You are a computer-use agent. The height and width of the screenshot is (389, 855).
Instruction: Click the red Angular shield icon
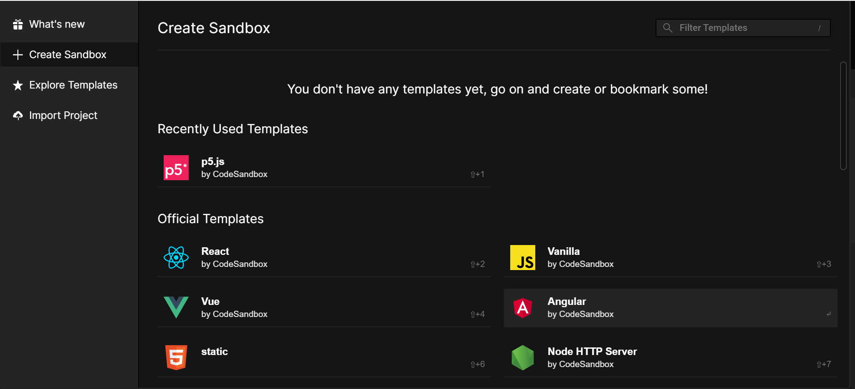[x=522, y=308]
